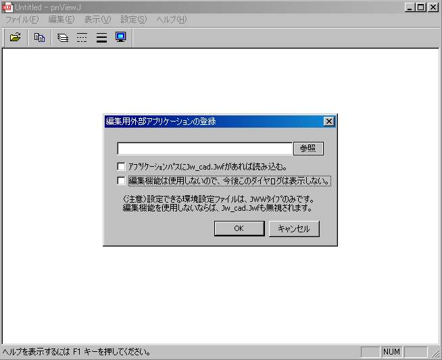Image resolution: width=442 pixels, height=360 pixels.
Task: Click the NUM status bar indicator
Action: (x=391, y=352)
